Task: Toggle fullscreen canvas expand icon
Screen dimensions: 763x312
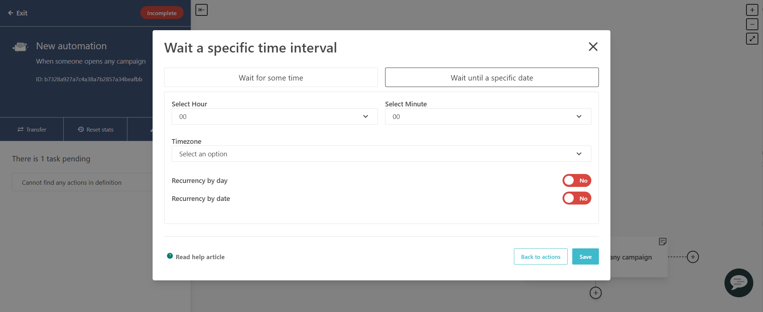Action: 752,39
